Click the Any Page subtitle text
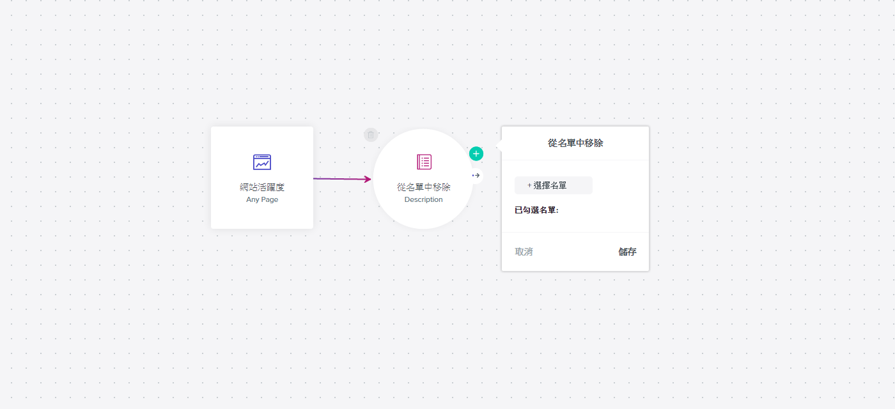 point(262,199)
